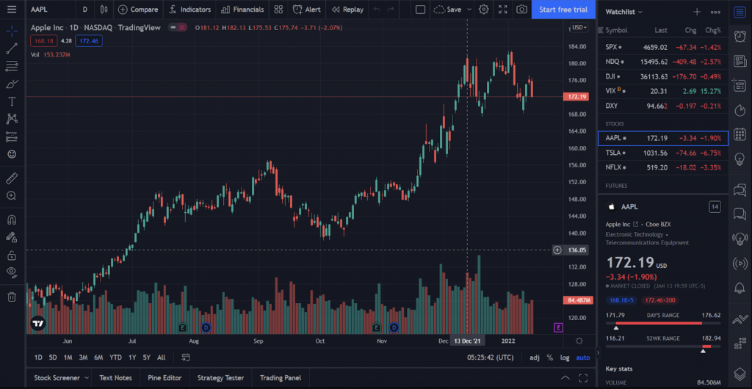Open the Indicators dialog
The image size is (752, 389).
point(189,10)
